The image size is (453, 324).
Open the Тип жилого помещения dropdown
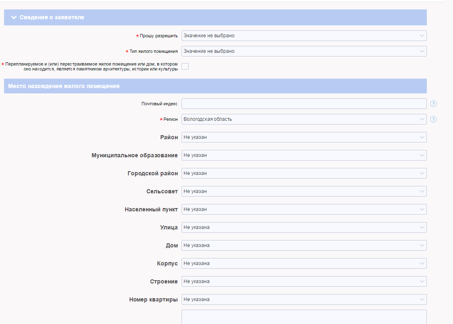pos(304,51)
